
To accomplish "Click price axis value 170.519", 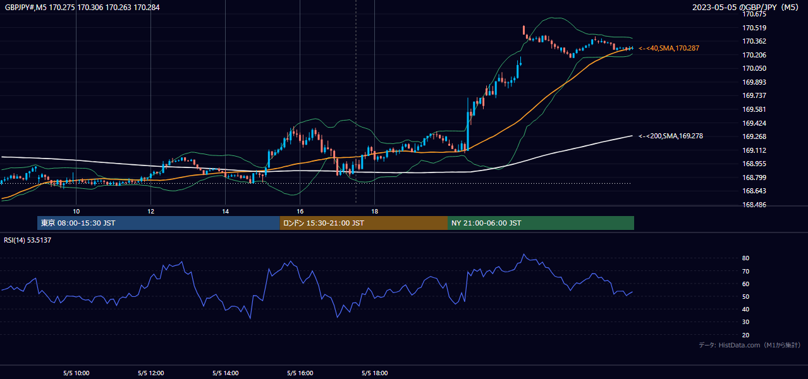I will [754, 28].
